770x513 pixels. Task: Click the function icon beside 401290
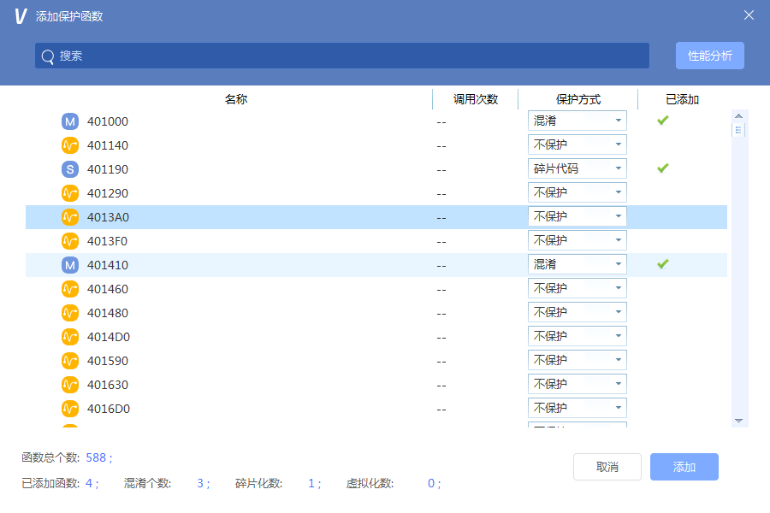coord(70,193)
